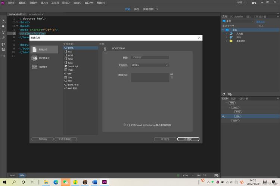This screenshot has height=186, width=280.
Task: Open the document type HTML5 dropdown
Action: pyautogui.click(x=150, y=65)
